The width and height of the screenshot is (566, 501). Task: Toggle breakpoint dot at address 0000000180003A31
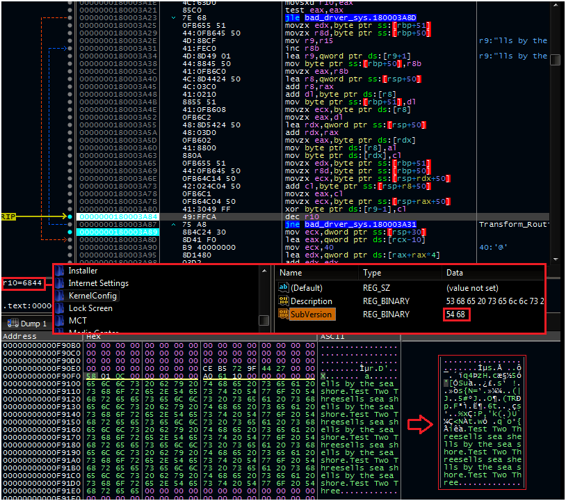[70, 49]
